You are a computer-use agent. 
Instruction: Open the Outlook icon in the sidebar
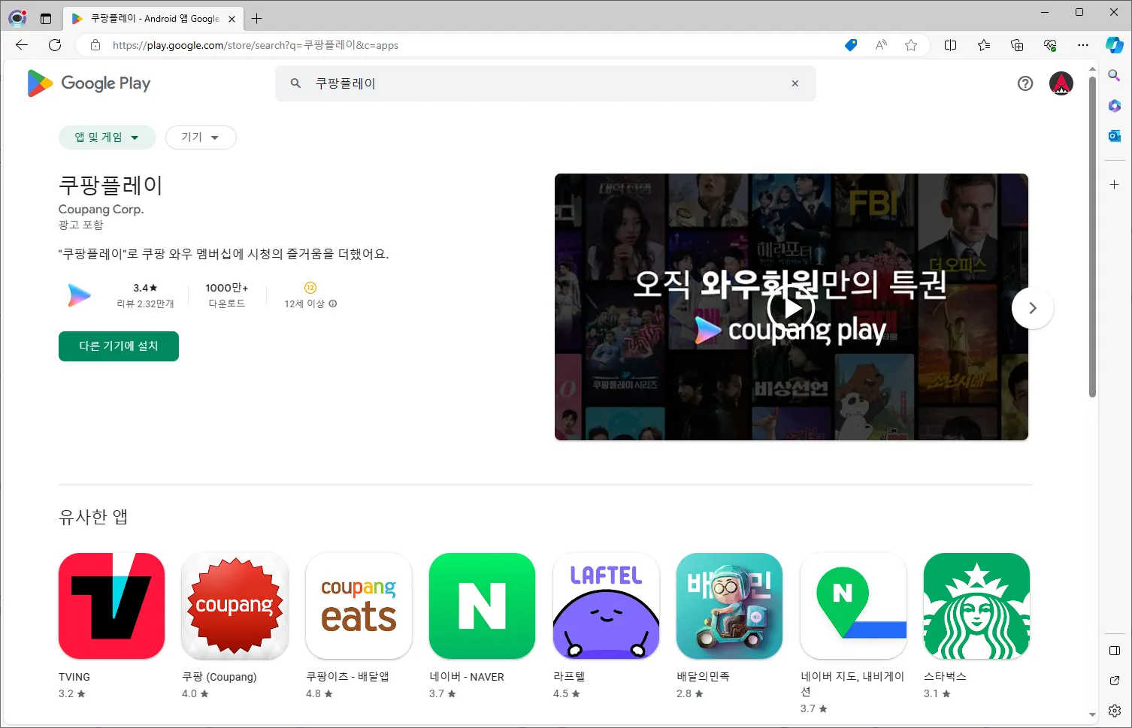pos(1115,135)
